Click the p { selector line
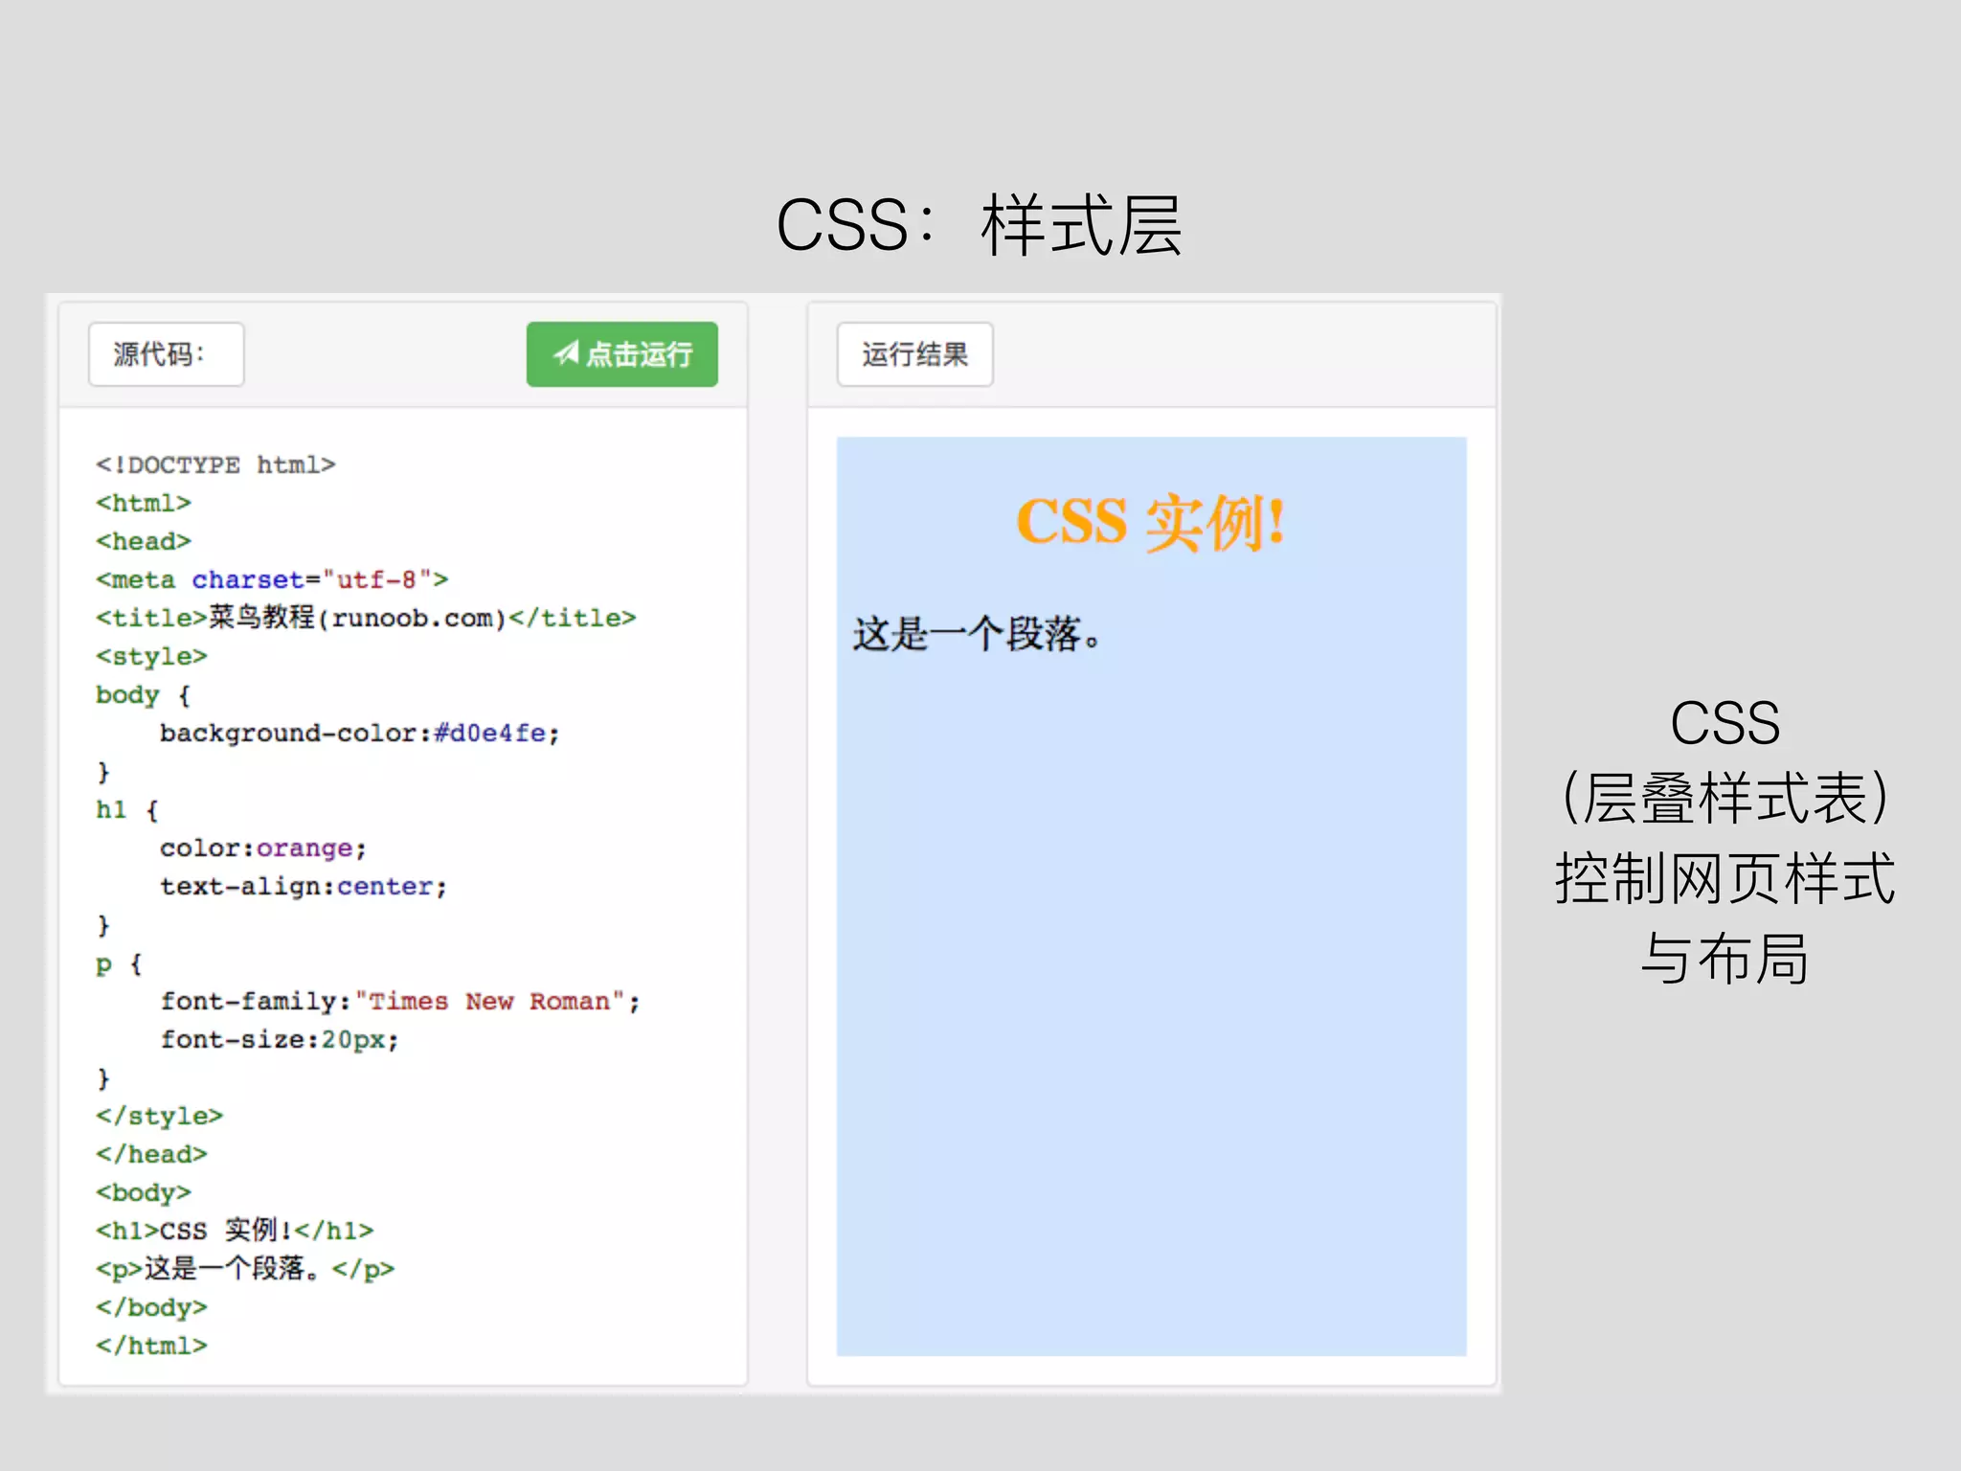1961x1471 pixels. pos(119,964)
